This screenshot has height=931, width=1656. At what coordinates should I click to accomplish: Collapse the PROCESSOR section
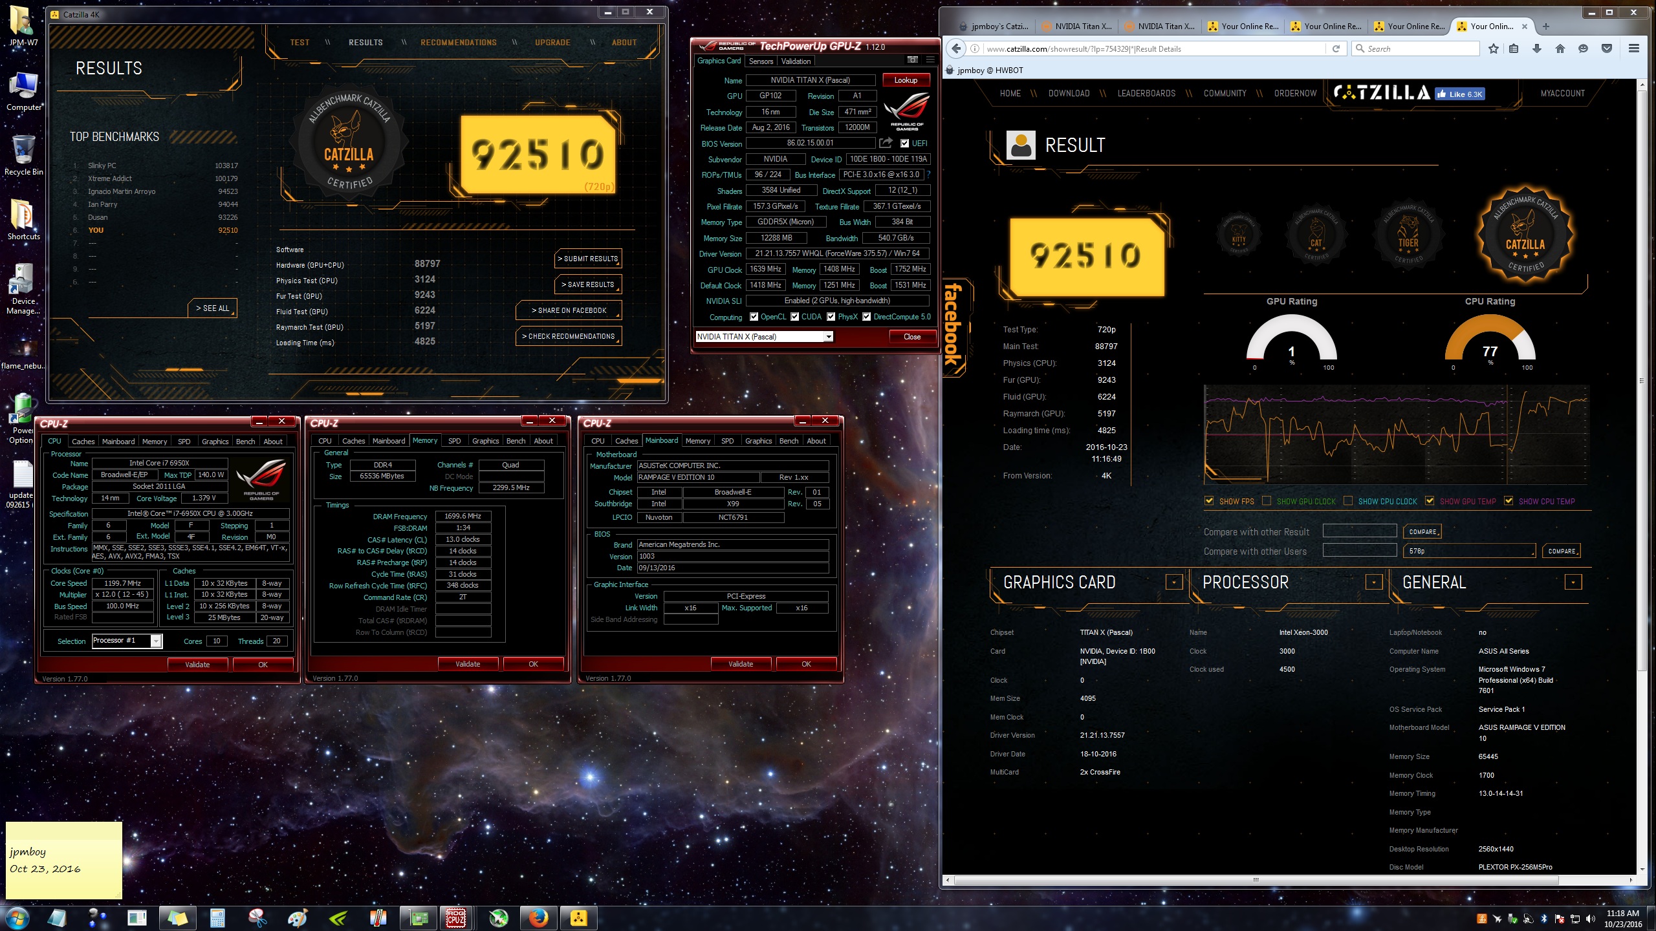(x=1374, y=582)
